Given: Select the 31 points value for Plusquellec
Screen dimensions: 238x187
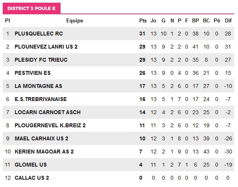Looking at the screenshot, I should tap(142, 34).
